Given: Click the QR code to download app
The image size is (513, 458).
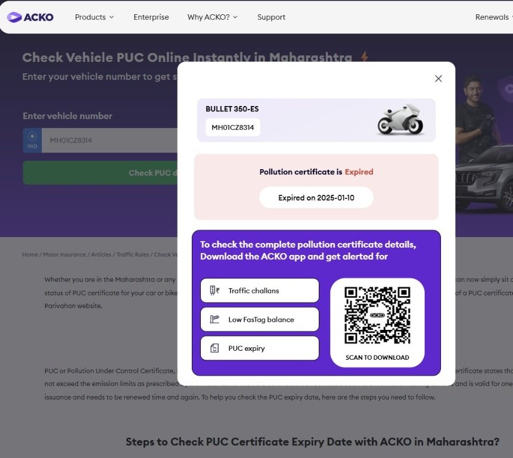Looking at the screenshot, I should [377, 316].
